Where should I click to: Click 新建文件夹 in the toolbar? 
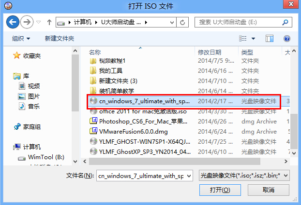click(60, 39)
